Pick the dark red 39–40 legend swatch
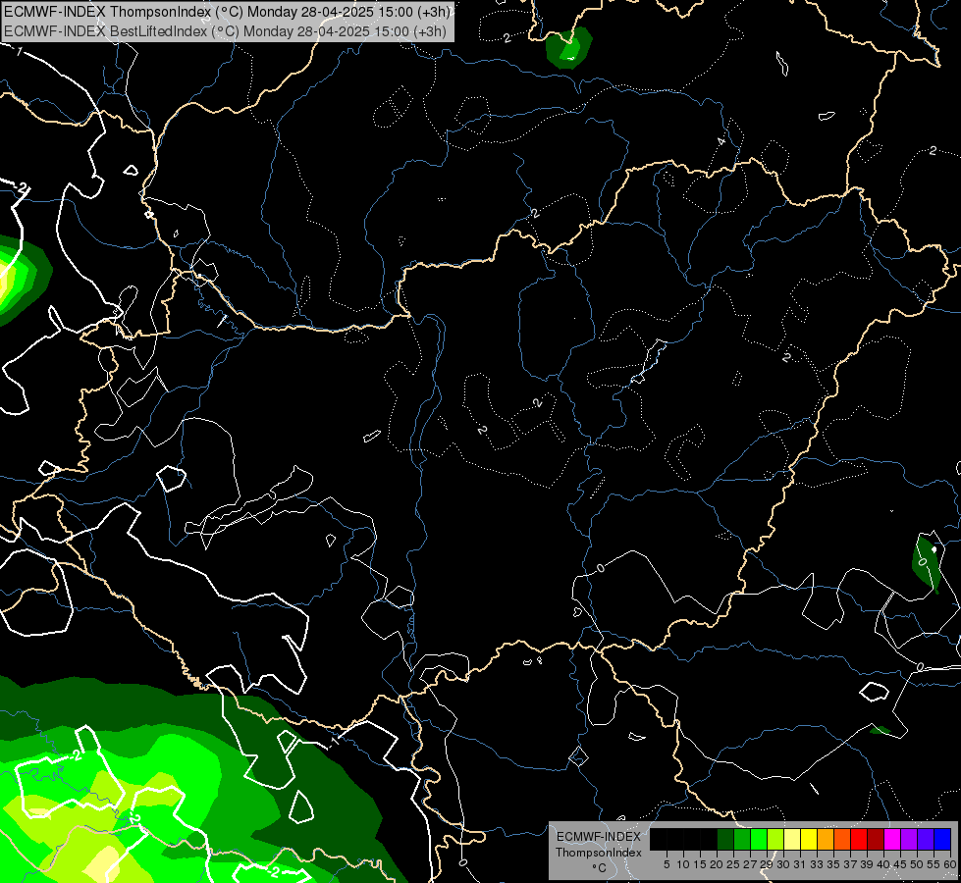 876,839
